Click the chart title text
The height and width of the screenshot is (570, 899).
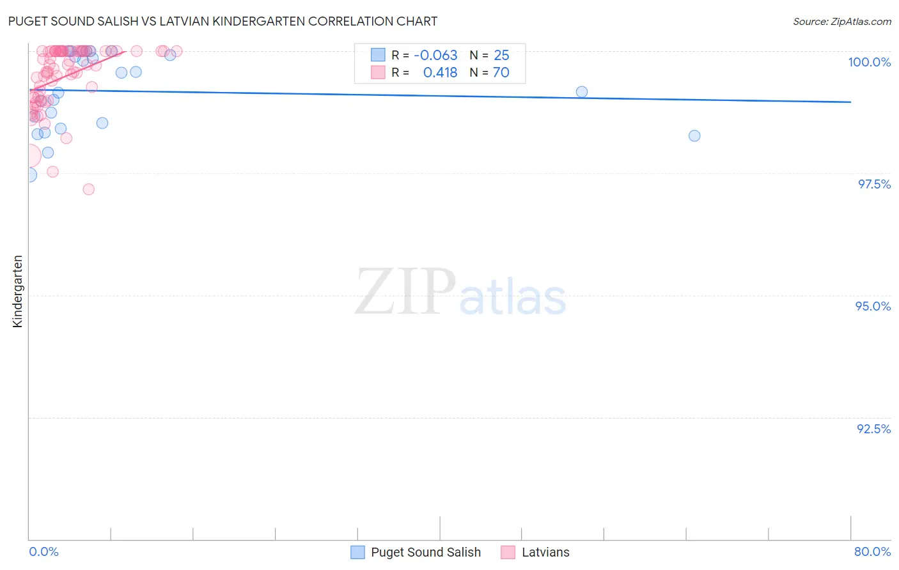pos(223,21)
